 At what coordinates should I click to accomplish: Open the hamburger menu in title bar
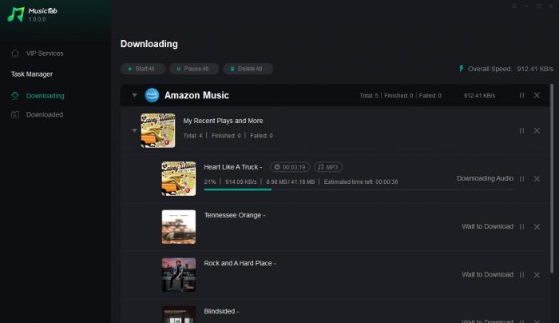[x=514, y=6]
